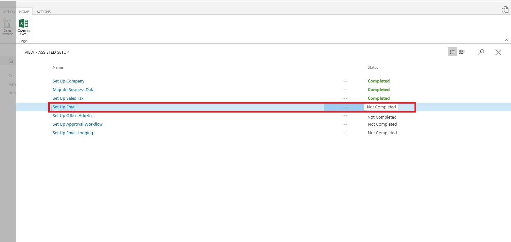
Task: Select the ACTIONS ribbon tab
Action: (43, 12)
